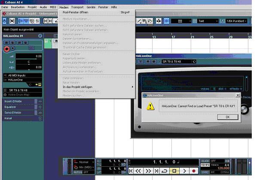Click the project activate power icon

(x=5, y=21)
